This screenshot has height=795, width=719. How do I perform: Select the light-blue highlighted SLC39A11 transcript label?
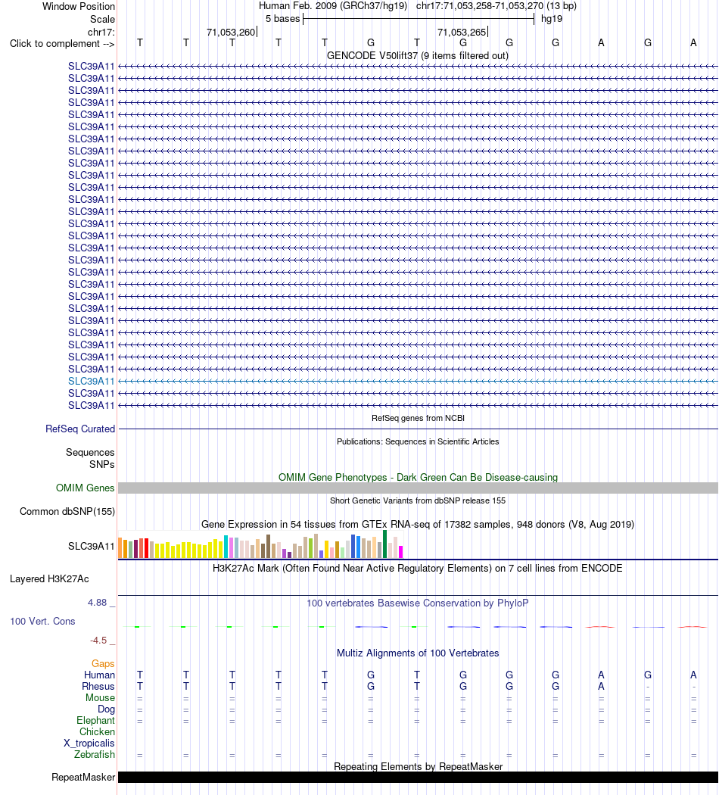pyautogui.click(x=92, y=382)
